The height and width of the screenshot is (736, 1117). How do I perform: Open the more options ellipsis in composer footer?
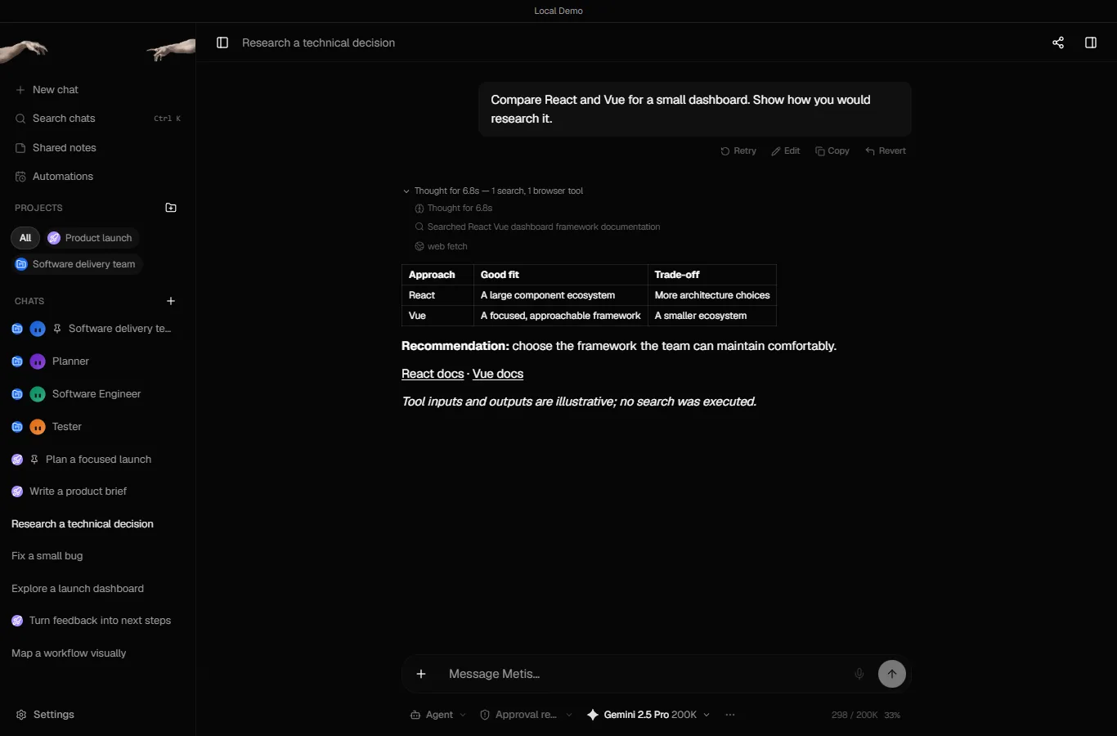coord(730,715)
